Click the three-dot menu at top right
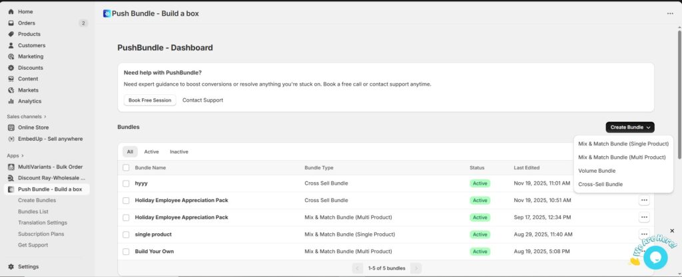Screen dimensions: 682x277 670,13
